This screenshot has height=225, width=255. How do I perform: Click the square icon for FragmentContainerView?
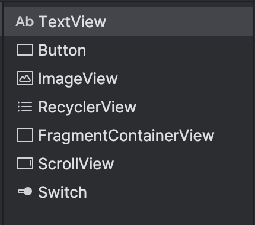tap(25, 135)
